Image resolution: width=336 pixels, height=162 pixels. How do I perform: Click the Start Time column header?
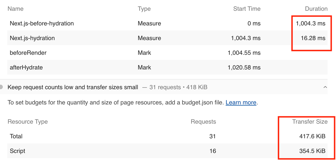tap(247, 9)
